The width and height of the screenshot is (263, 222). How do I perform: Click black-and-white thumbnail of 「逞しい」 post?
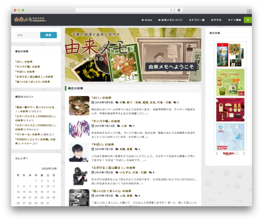[79, 198]
